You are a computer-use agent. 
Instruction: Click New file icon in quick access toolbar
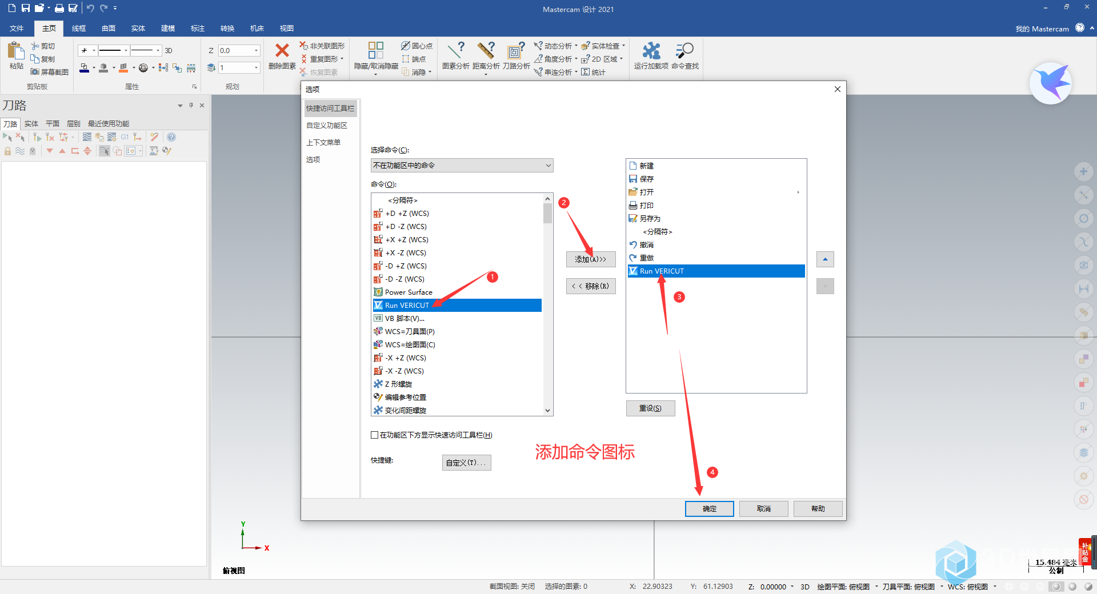(11, 8)
